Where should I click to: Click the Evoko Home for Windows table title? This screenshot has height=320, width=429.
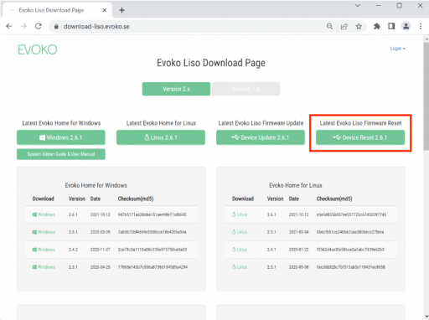[96, 185]
